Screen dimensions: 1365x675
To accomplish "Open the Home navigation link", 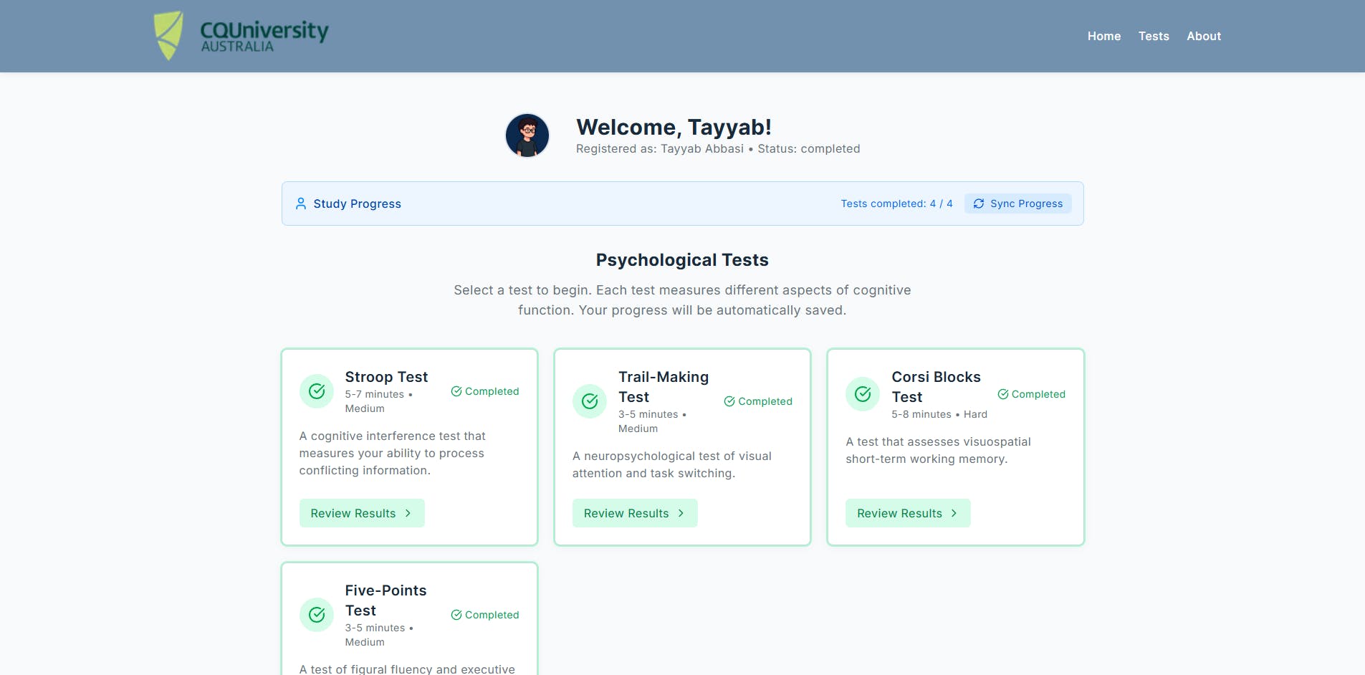I will click(x=1104, y=36).
